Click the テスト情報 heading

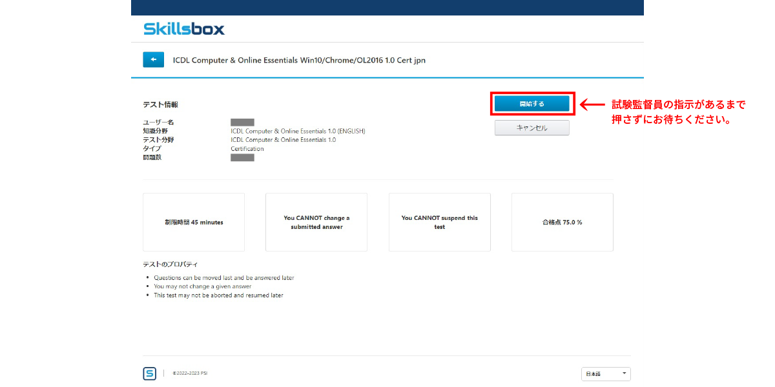pyautogui.click(x=160, y=104)
